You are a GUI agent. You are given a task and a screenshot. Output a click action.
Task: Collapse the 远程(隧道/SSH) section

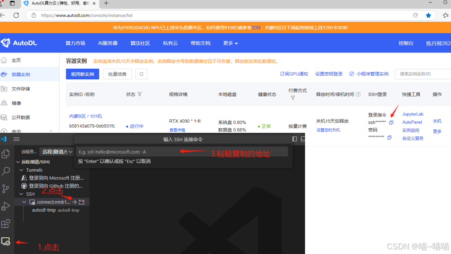[18, 162]
